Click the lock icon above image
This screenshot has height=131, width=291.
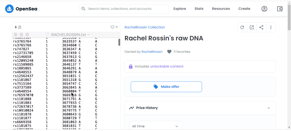[x=20, y=27]
